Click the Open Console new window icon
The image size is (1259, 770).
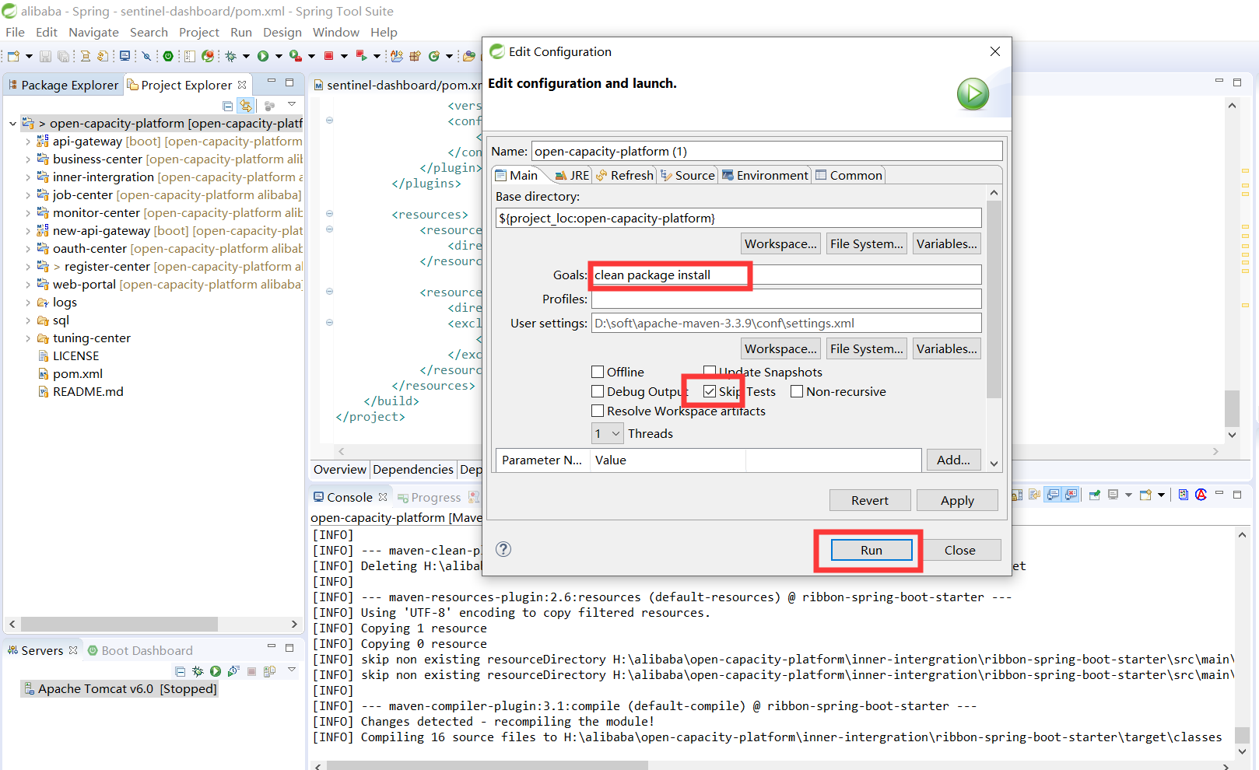point(1145,495)
